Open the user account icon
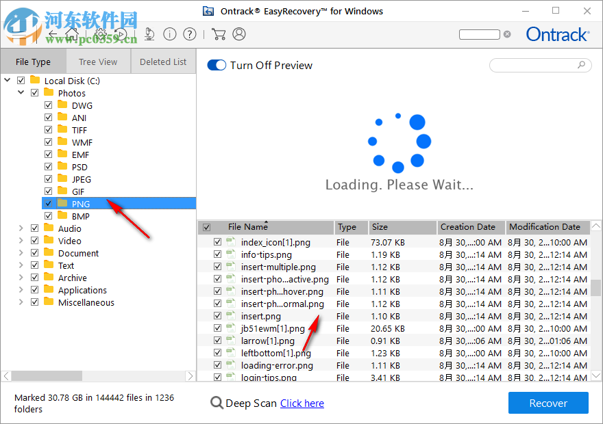 tap(239, 34)
